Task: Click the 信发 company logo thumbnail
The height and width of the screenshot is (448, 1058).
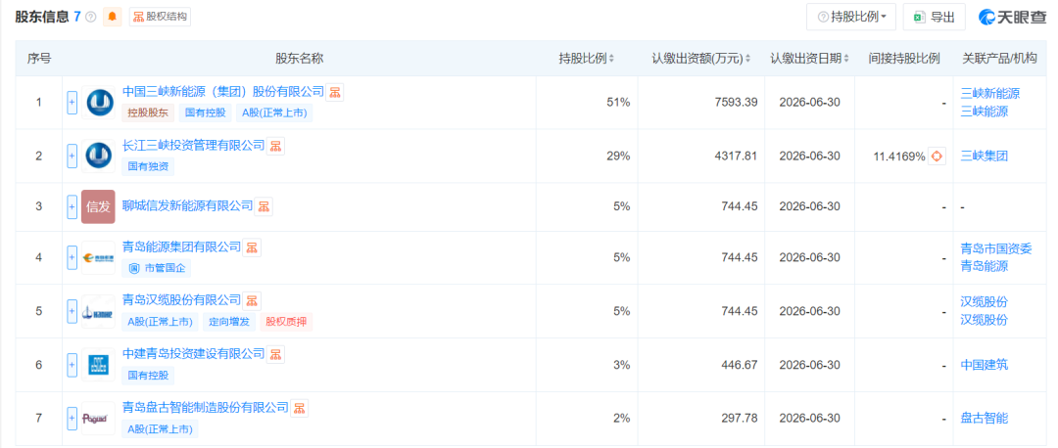Action: coord(98,206)
